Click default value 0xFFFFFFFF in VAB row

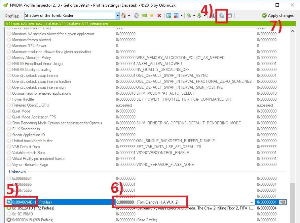tap(267, 147)
